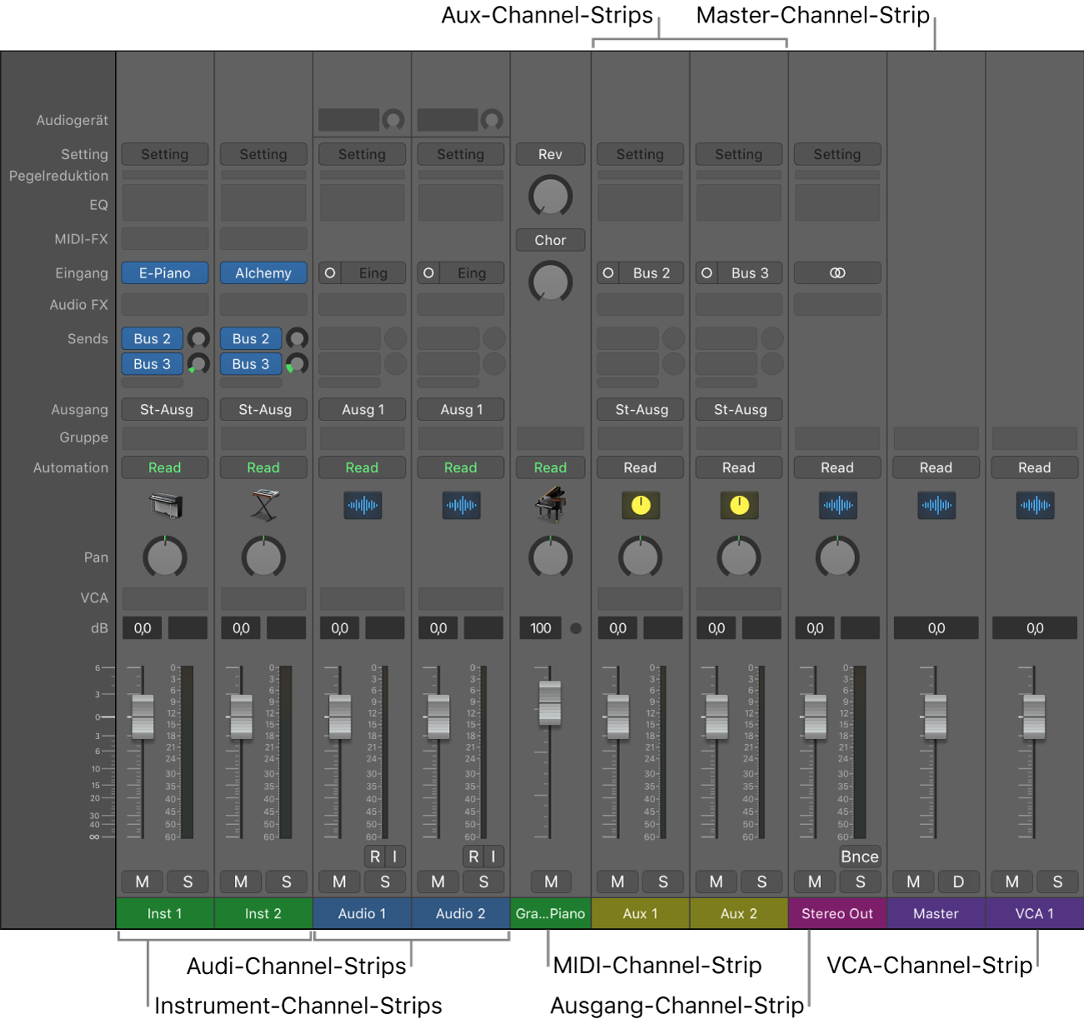Click the Audio 1 gain knob at top
This screenshot has width=1084, height=1024.
(x=393, y=120)
